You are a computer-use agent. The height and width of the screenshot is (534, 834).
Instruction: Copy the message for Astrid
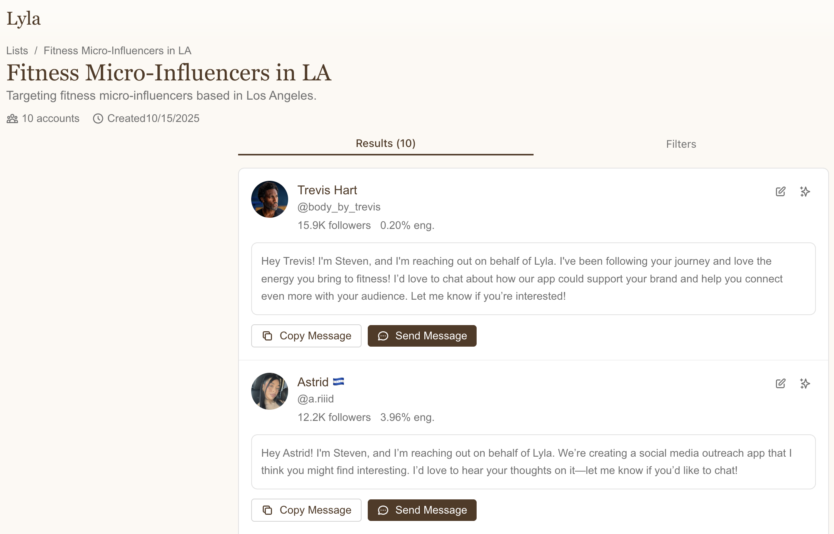pyautogui.click(x=306, y=510)
